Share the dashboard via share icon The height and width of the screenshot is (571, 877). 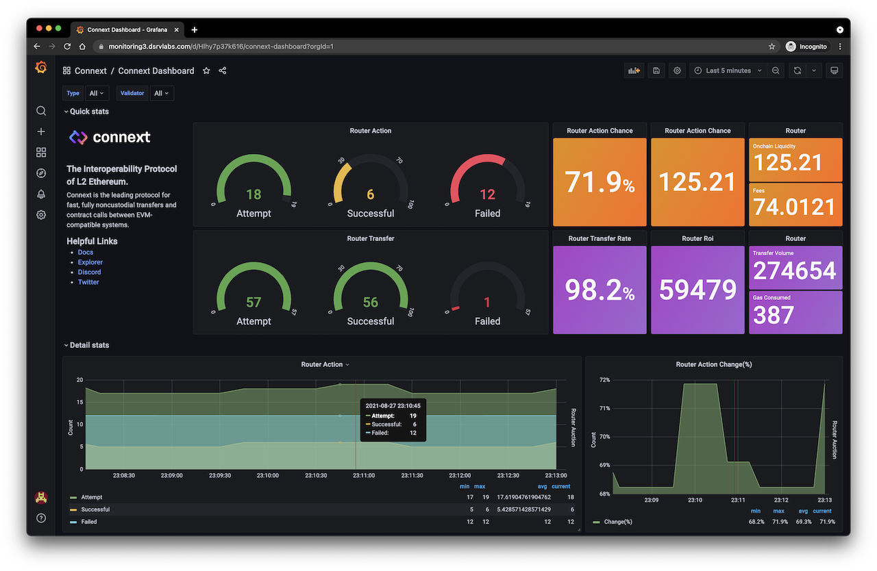[223, 71]
